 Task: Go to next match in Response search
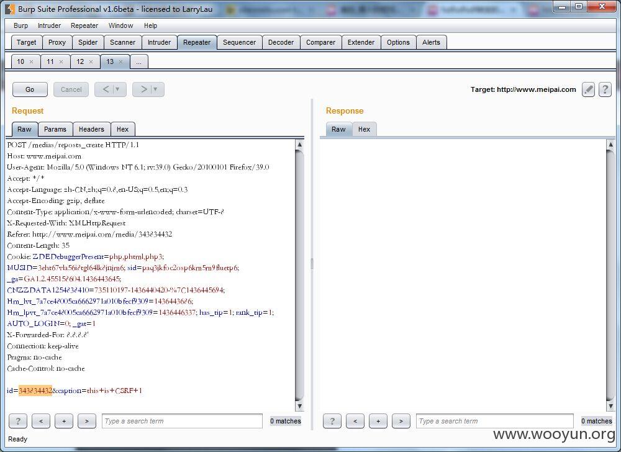[x=401, y=421]
